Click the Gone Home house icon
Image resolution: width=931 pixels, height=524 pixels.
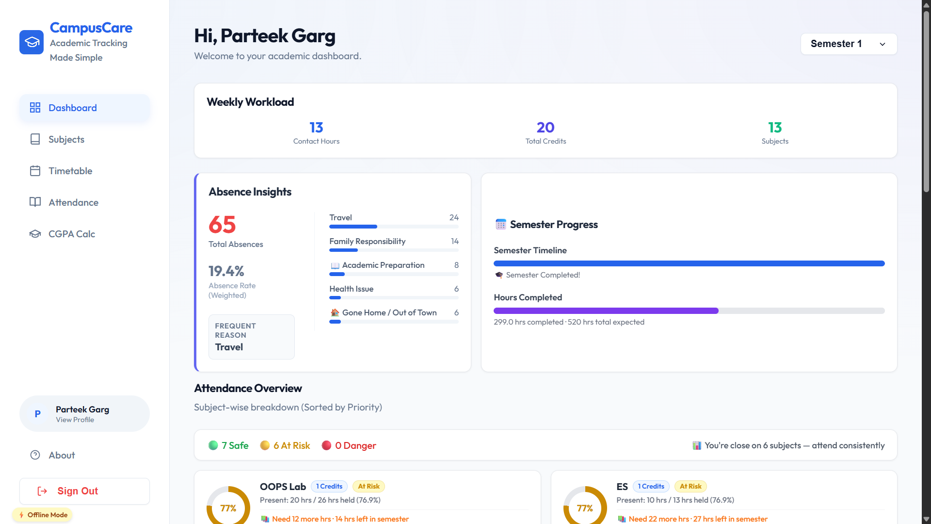click(x=335, y=312)
